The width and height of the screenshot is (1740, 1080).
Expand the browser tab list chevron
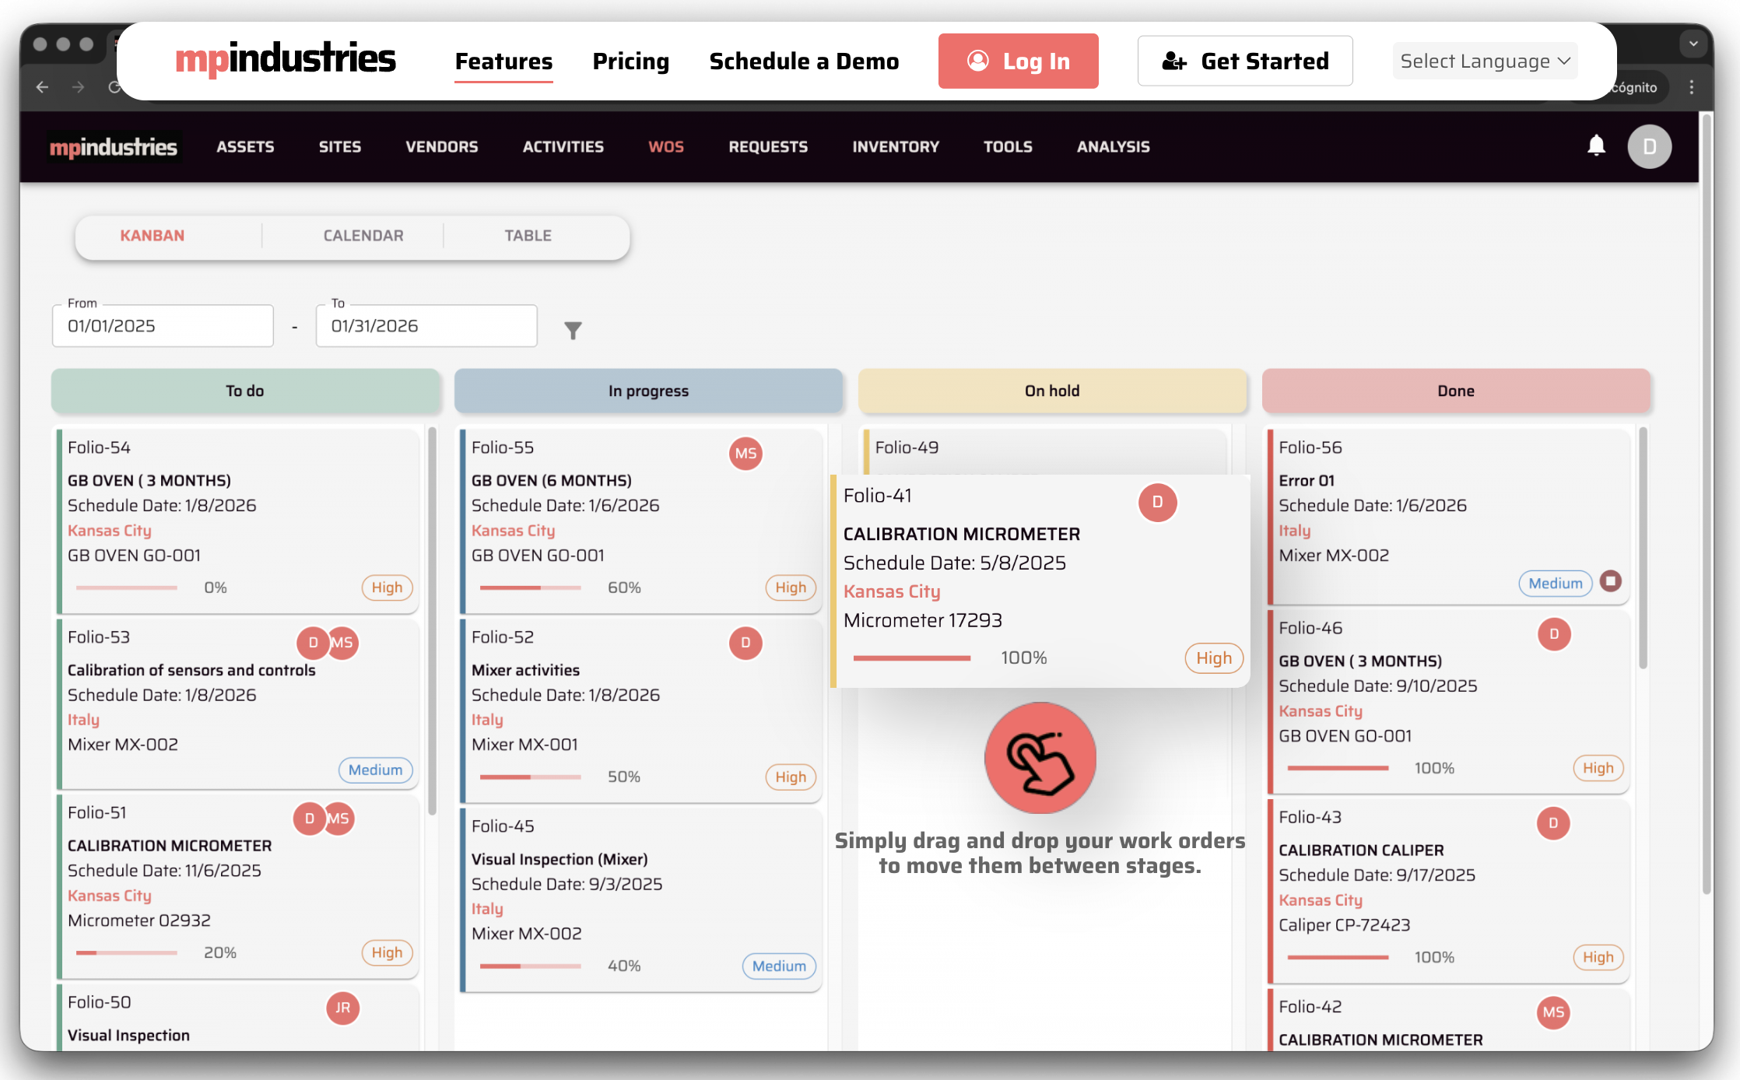click(x=1693, y=44)
